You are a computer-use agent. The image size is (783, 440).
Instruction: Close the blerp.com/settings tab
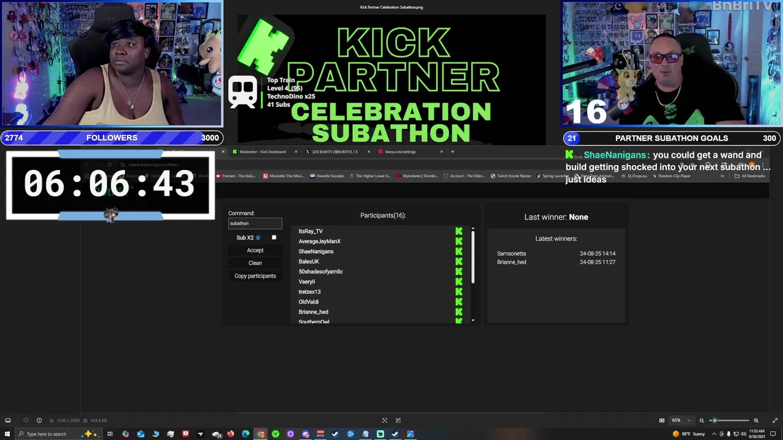[x=442, y=152]
